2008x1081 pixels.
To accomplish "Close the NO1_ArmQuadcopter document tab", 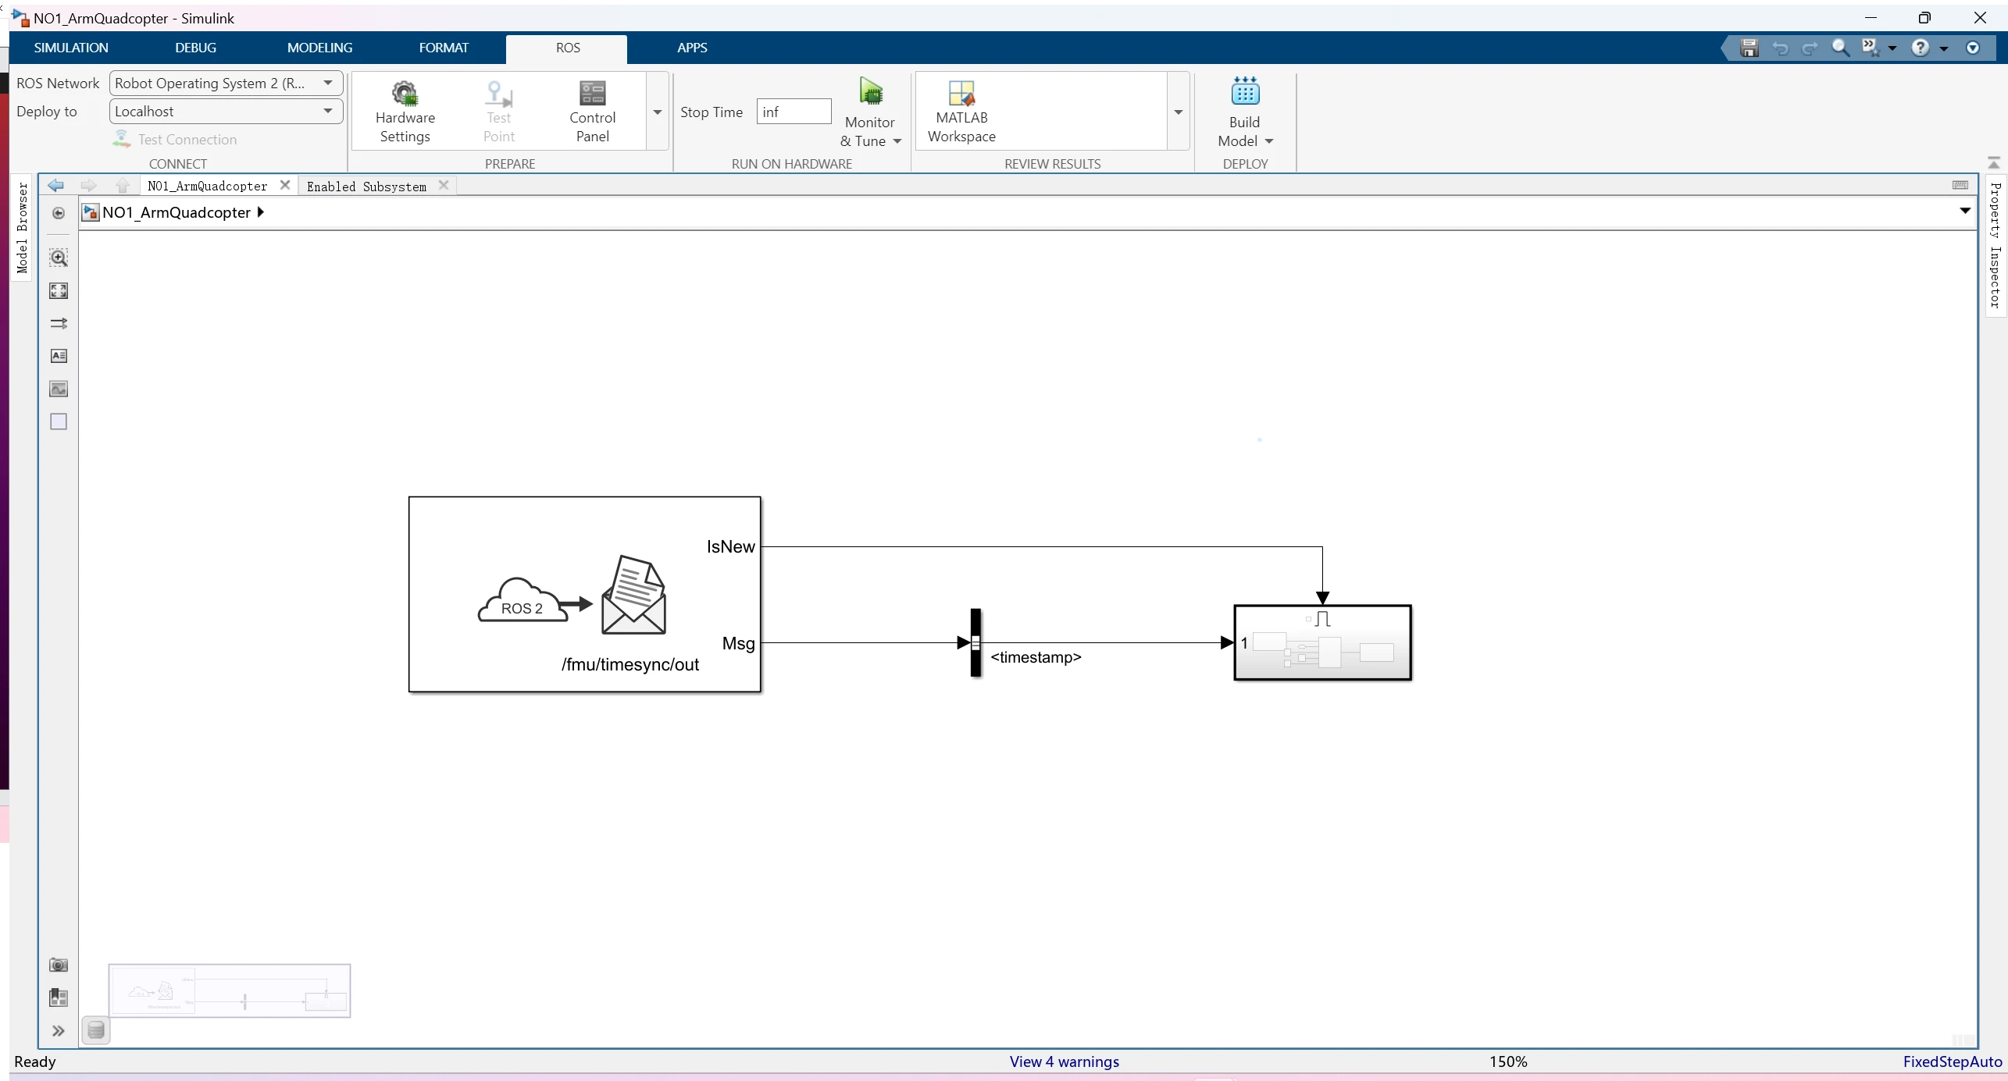I will pyautogui.click(x=285, y=185).
